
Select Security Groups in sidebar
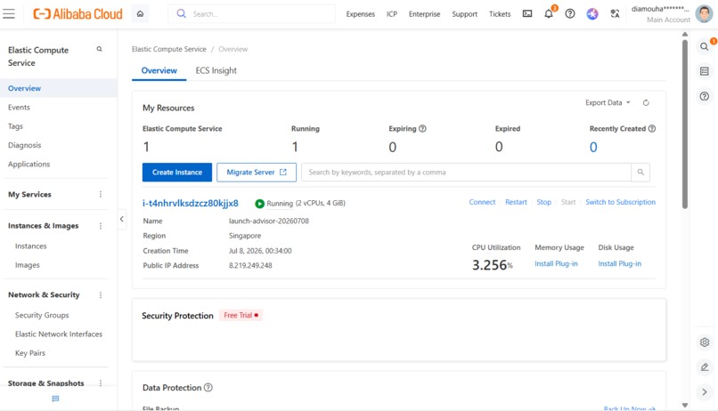pos(42,315)
